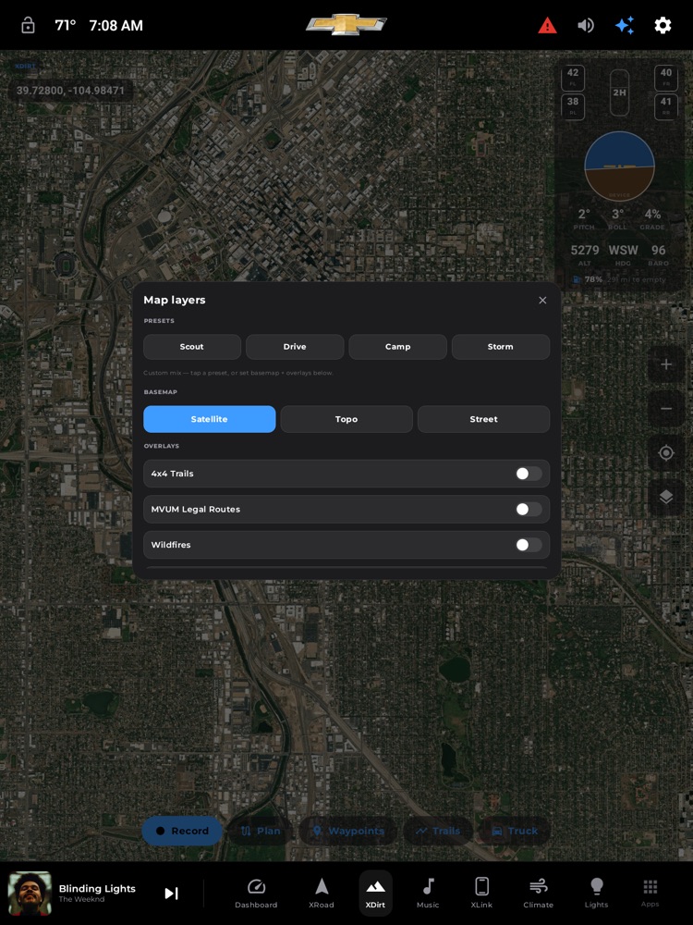The width and height of the screenshot is (693, 925).
Task: Tap the 78% fuel range readout
Action: 619,279
